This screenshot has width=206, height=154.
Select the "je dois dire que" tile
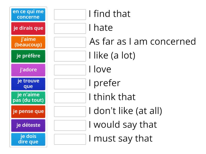[28, 139]
